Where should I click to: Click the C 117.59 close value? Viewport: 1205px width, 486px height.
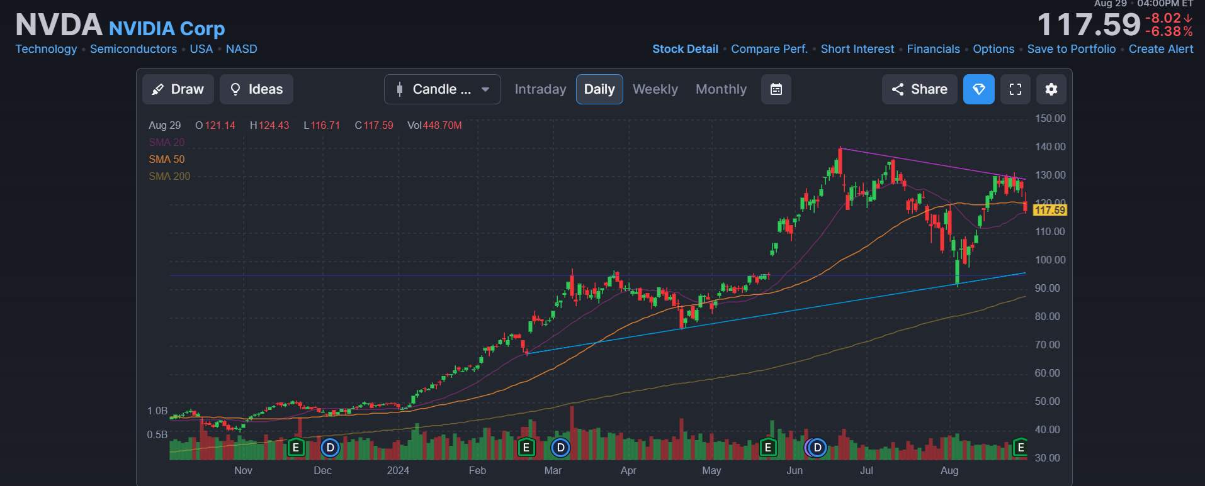[x=374, y=125]
